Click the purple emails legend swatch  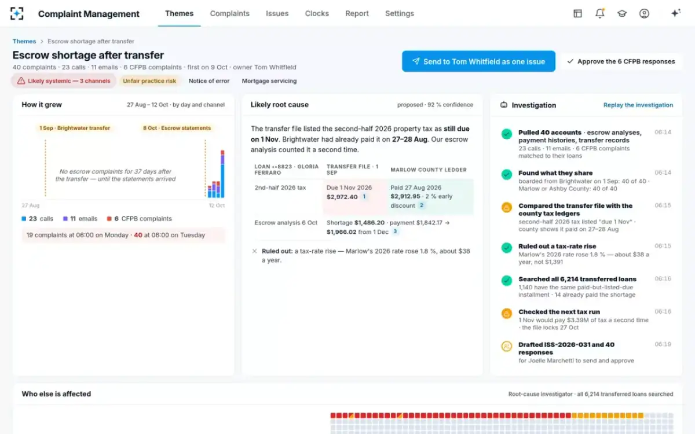(65, 219)
